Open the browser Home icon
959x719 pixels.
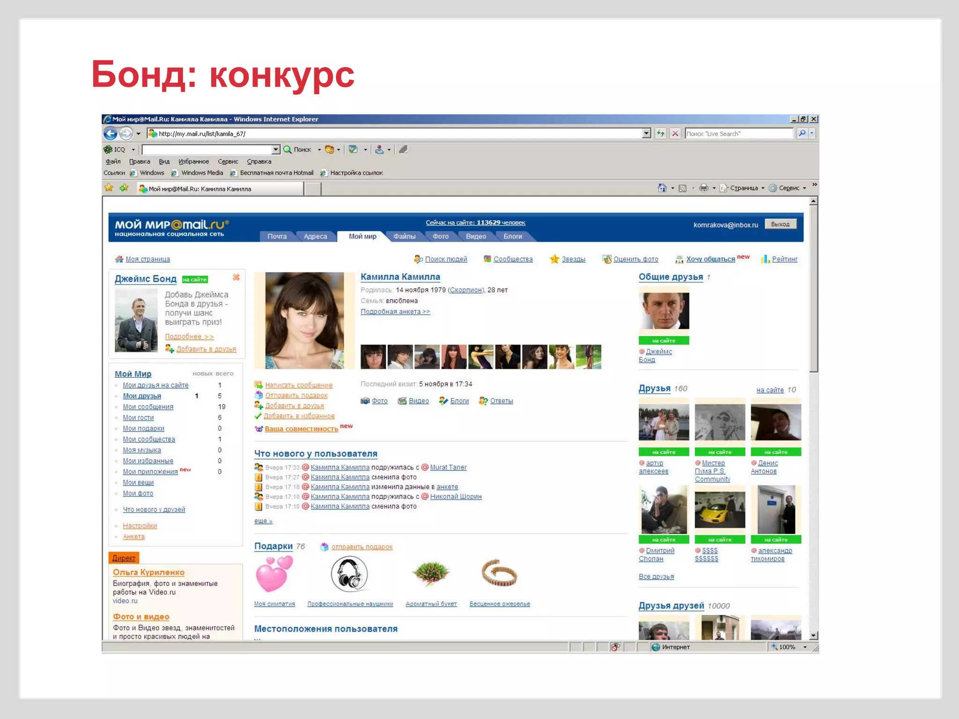click(662, 188)
